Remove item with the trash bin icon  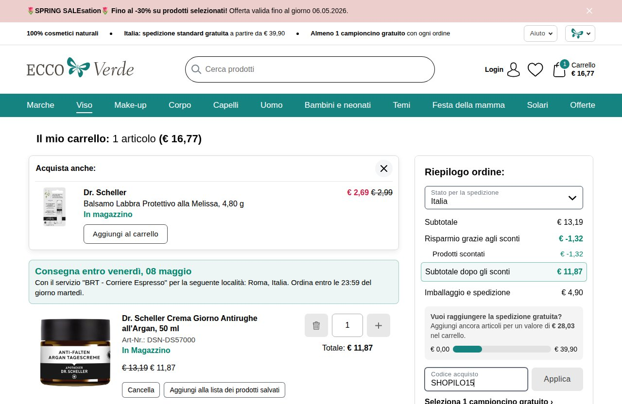[x=316, y=325]
